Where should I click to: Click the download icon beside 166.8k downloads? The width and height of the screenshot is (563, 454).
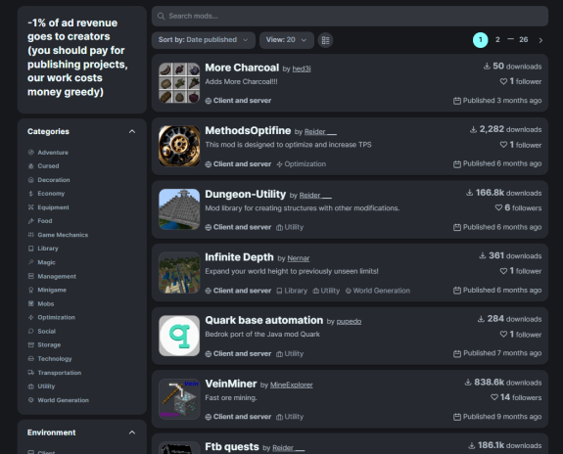click(x=469, y=193)
